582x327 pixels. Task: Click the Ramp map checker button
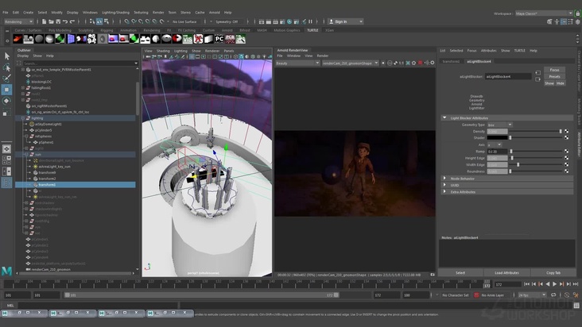point(566,151)
